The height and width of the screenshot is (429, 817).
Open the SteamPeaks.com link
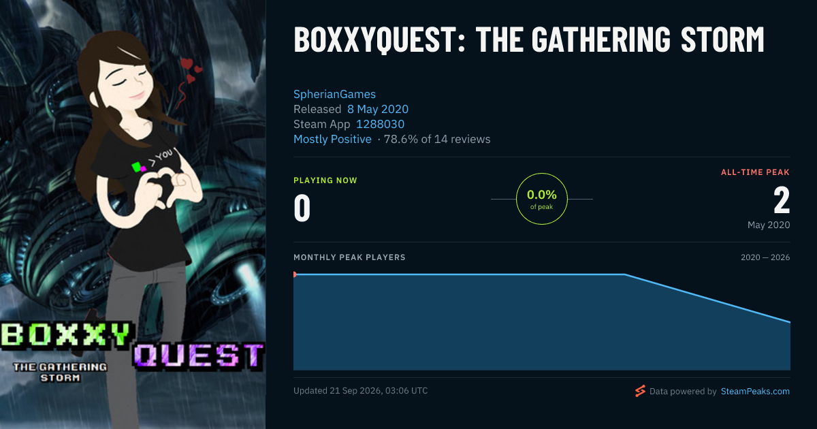(x=755, y=392)
